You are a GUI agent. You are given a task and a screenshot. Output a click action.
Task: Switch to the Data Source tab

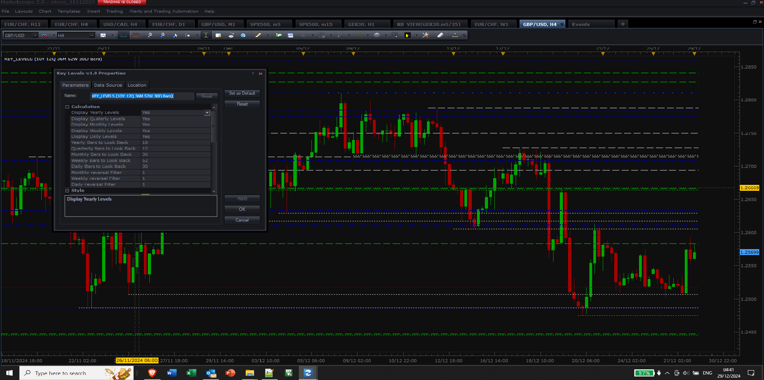pos(108,85)
